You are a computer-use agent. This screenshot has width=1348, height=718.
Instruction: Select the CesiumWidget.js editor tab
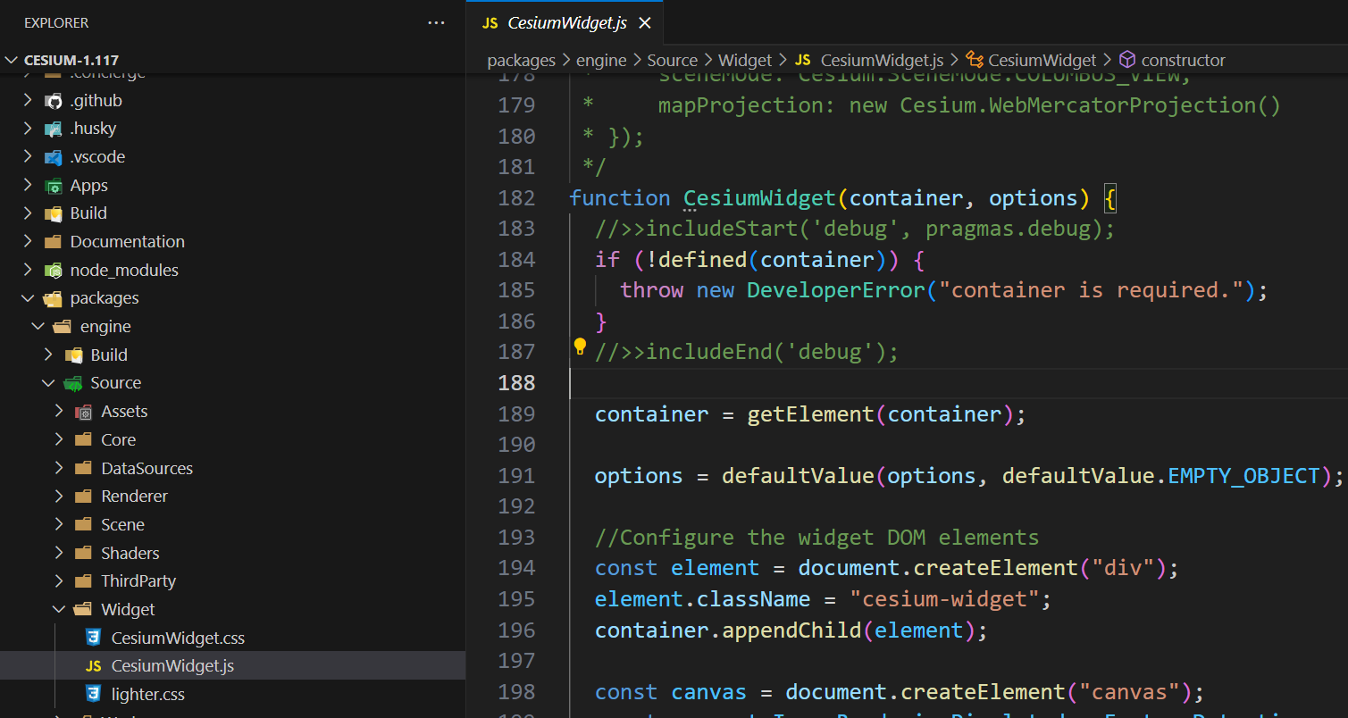pos(565,23)
